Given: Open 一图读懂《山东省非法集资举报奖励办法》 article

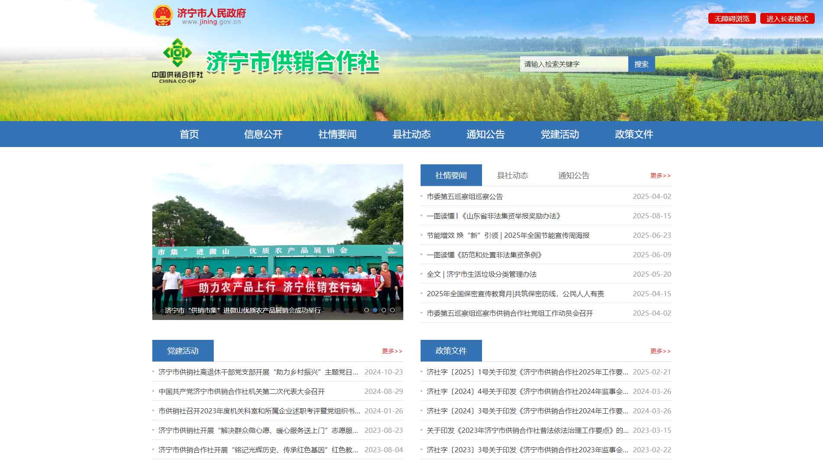Looking at the screenshot, I should (x=494, y=216).
